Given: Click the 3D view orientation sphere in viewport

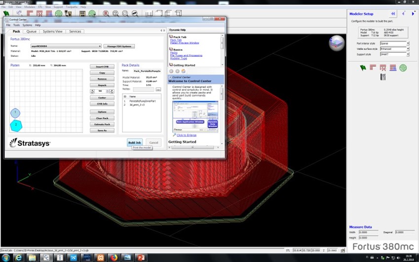Looking at the screenshot, I should (337, 43).
